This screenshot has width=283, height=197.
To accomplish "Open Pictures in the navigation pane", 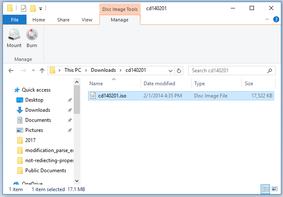I will [34, 130].
